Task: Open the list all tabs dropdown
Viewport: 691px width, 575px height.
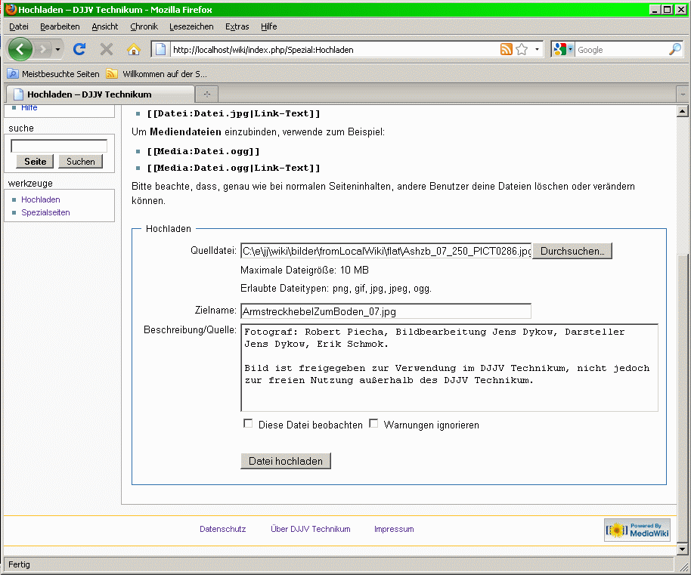Action: [683, 94]
